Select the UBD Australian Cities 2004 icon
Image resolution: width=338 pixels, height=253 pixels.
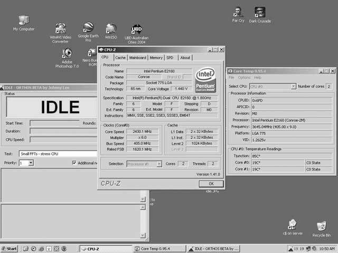coord(136,34)
